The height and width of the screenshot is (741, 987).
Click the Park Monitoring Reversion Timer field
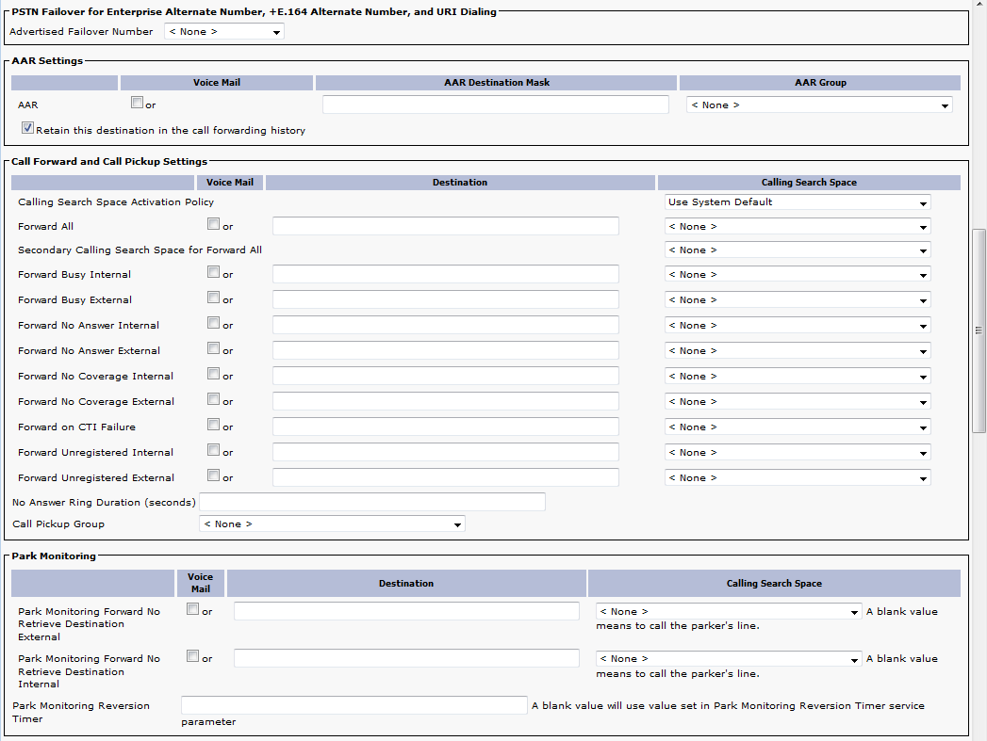354,705
